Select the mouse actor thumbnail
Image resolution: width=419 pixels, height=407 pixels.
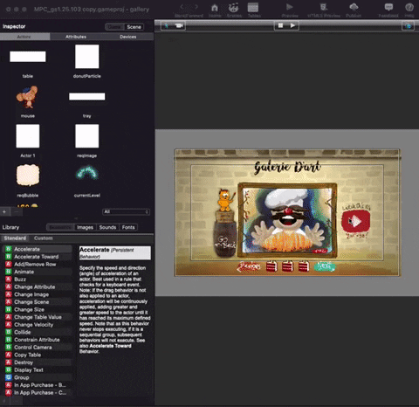point(27,96)
